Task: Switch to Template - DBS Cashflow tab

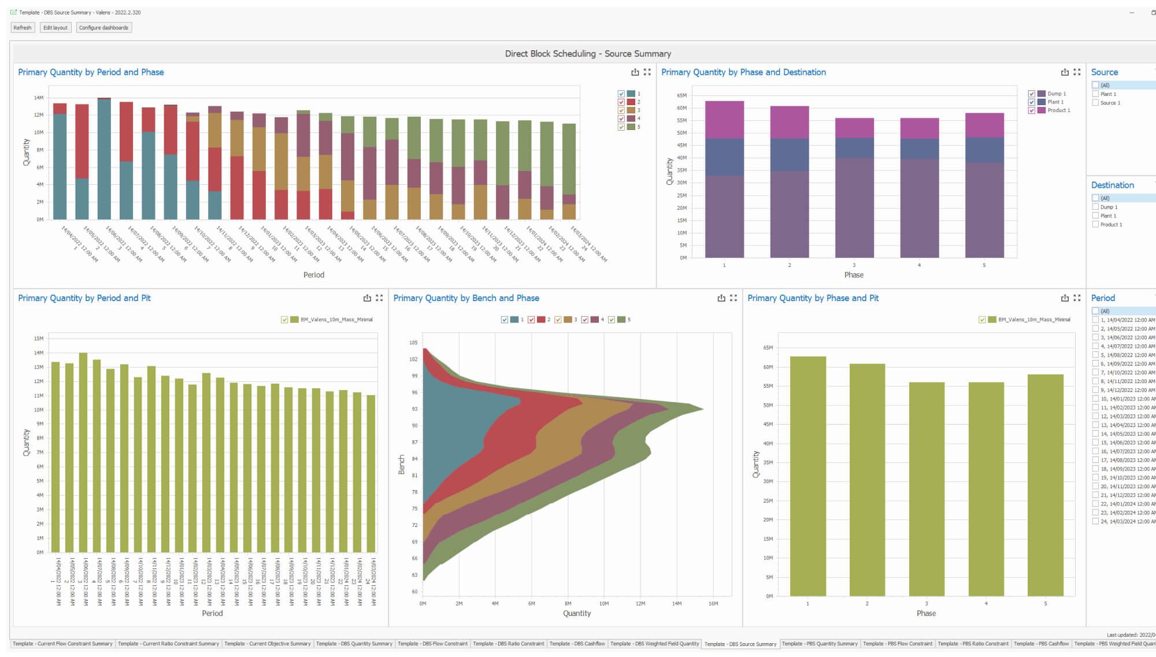Action: pyautogui.click(x=577, y=644)
